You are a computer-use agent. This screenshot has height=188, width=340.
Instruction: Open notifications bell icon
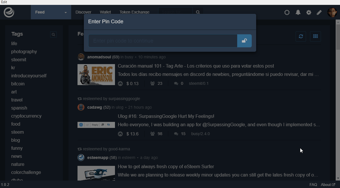pyautogui.click(x=298, y=12)
